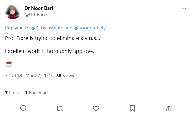Viewport: 192px width, 116px height.
Task: Open the 1 Bookmark count
Action: coord(37,93)
